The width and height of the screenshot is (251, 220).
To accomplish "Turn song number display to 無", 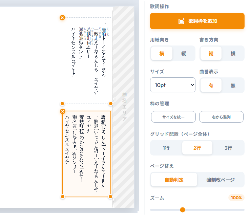I will click(233, 85).
